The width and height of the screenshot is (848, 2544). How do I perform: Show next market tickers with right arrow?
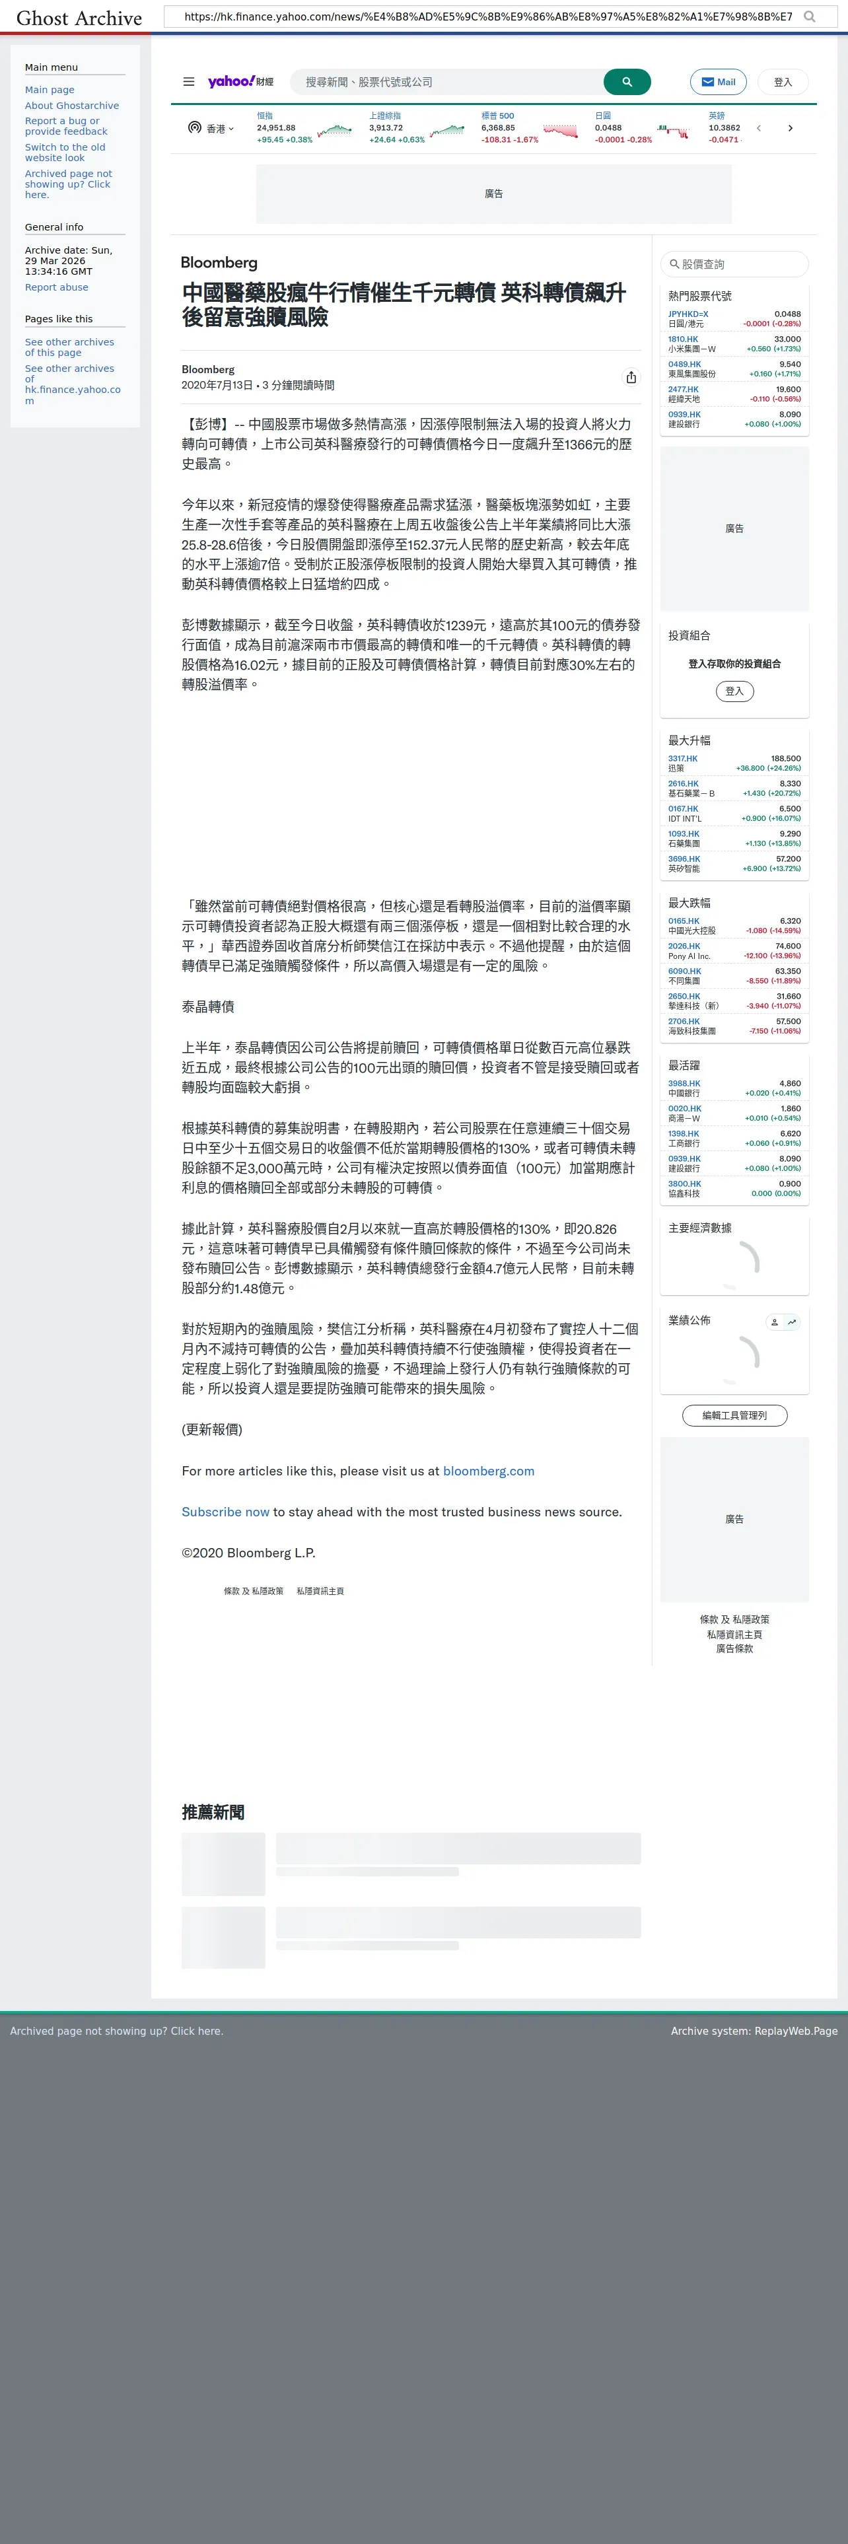click(790, 128)
